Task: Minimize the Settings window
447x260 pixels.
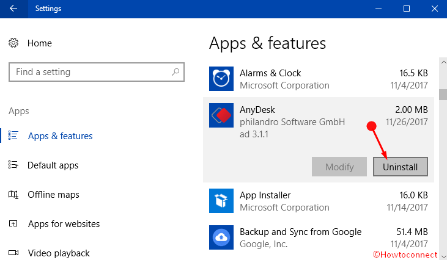Action: pos(379,9)
